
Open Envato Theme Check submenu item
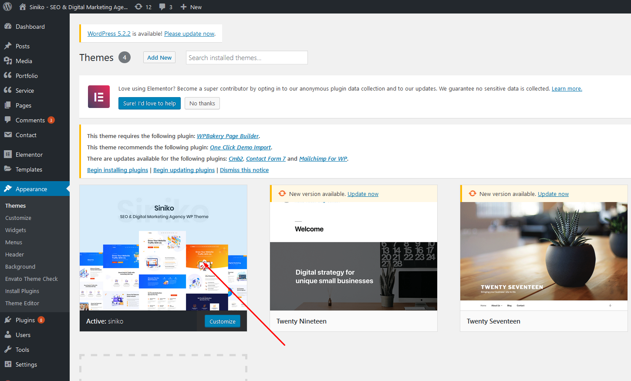(31, 279)
